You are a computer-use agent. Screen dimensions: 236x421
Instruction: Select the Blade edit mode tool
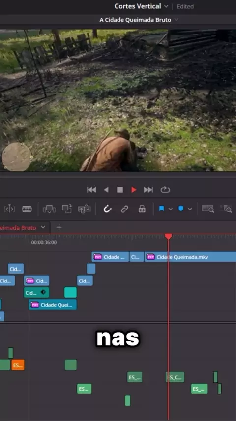click(x=27, y=209)
